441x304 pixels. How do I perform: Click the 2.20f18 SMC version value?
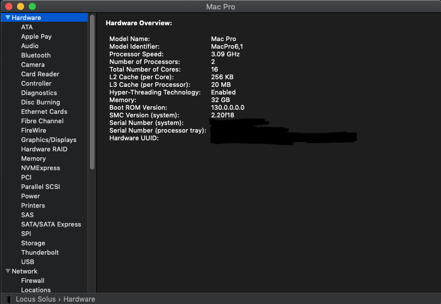pos(223,115)
